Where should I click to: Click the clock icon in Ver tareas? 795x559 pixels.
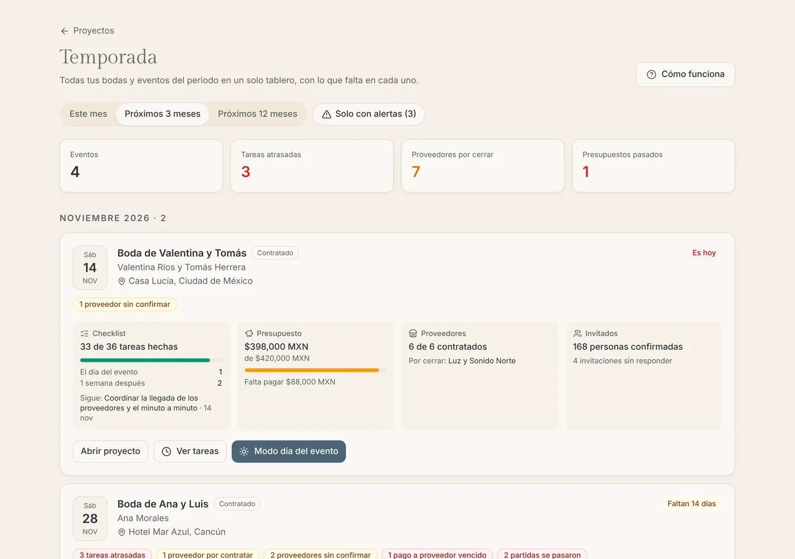[x=166, y=452]
